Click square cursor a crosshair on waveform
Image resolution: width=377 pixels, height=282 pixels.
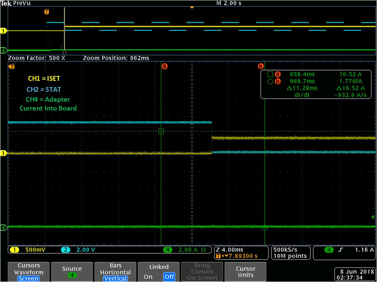pos(161,131)
